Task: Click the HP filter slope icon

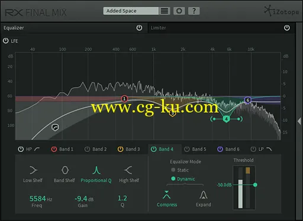Action: point(37,149)
